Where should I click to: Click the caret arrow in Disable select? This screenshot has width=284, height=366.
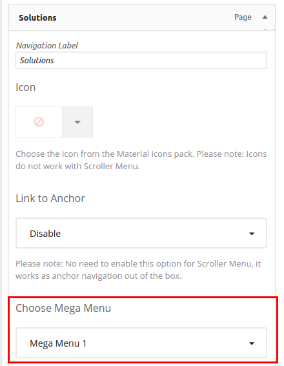click(252, 234)
